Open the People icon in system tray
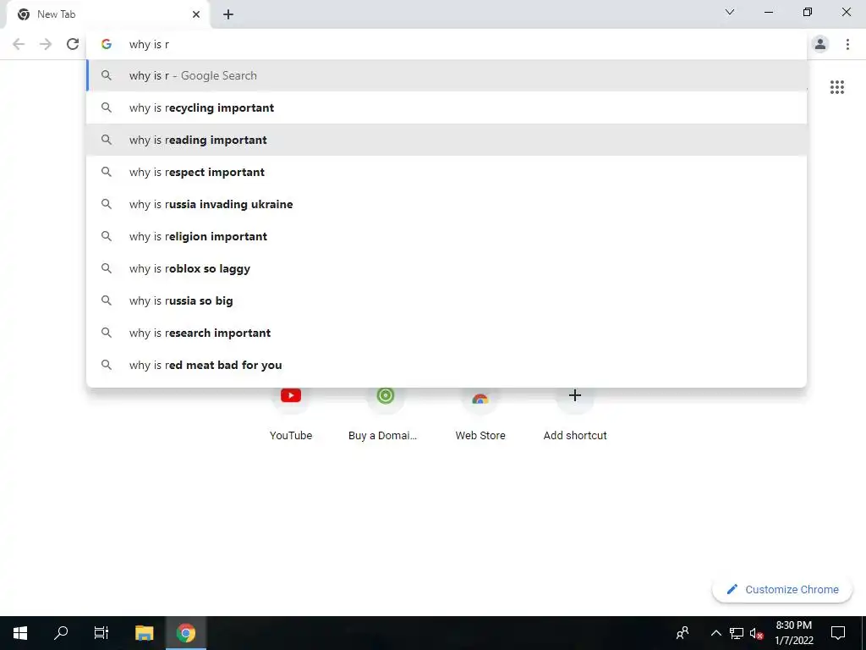The height and width of the screenshot is (650, 866). pos(682,633)
